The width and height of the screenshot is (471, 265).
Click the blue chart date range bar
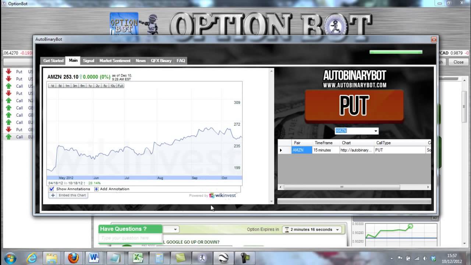pyautogui.click(x=145, y=178)
